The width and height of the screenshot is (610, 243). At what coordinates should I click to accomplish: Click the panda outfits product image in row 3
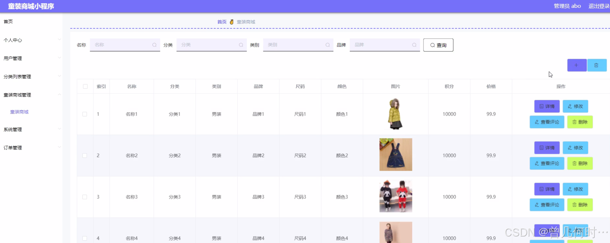click(x=396, y=196)
